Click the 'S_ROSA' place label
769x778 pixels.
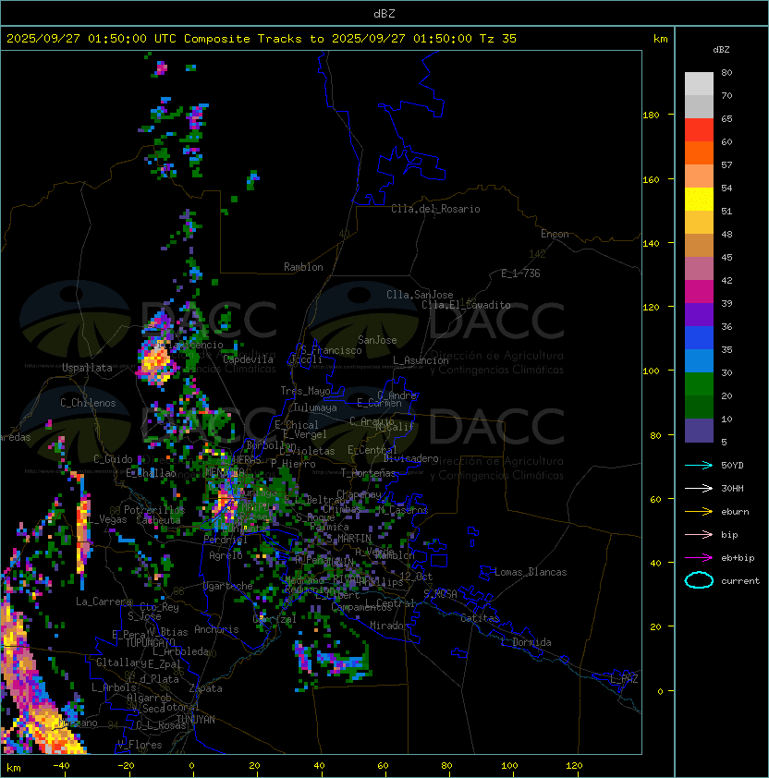point(440,594)
